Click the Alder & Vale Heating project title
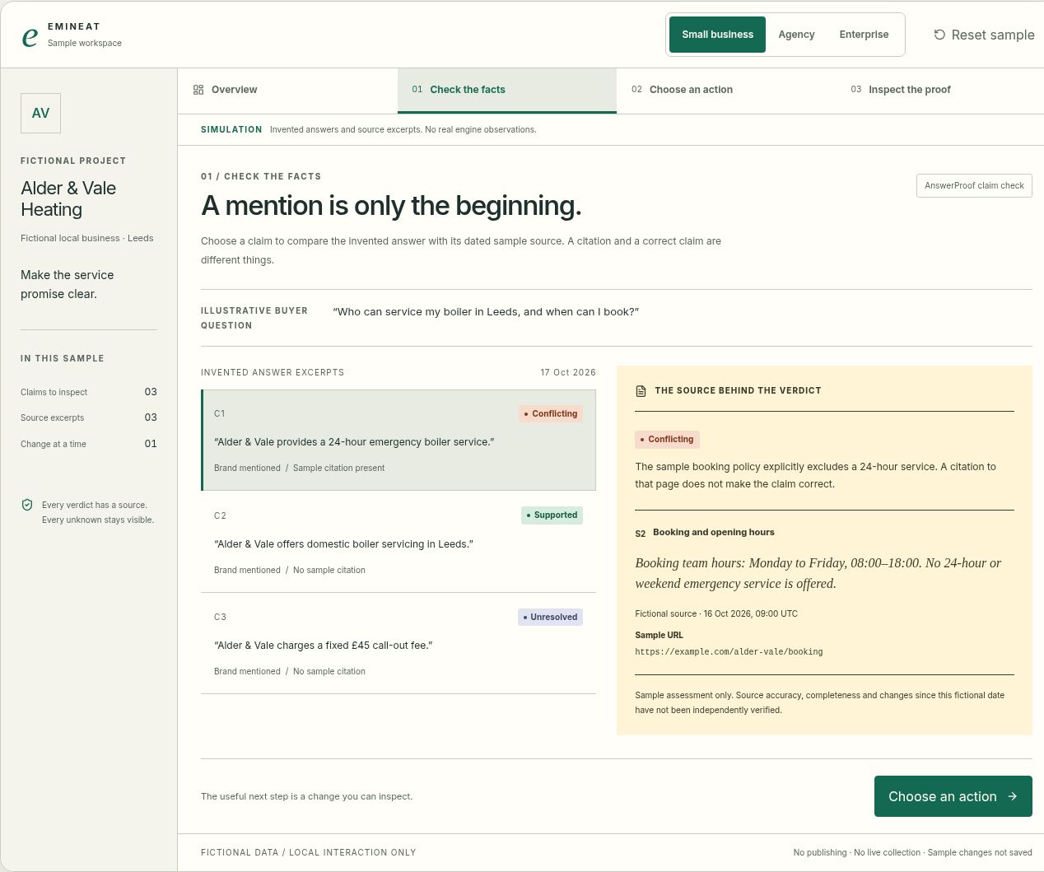Viewport: 1044px width, 872px height. tap(68, 198)
